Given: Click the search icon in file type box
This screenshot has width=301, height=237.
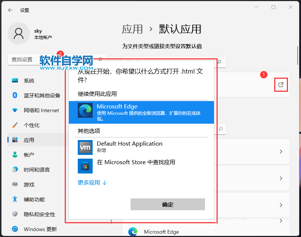Looking at the screenshot, I should tap(220, 62).
